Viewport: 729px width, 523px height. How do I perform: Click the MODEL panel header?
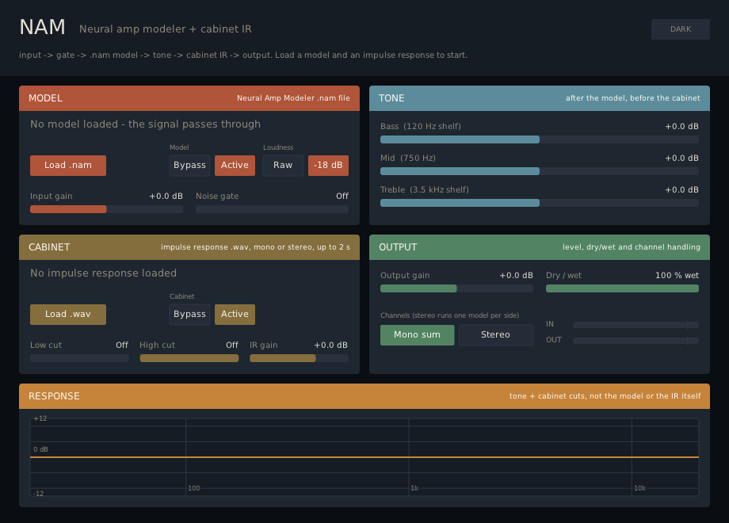tap(189, 98)
